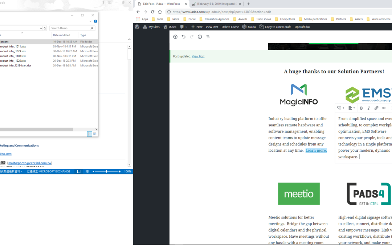This screenshot has height=245, width=392.
Task: Open the text alignment dropdown
Action: [x=351, y=108]
